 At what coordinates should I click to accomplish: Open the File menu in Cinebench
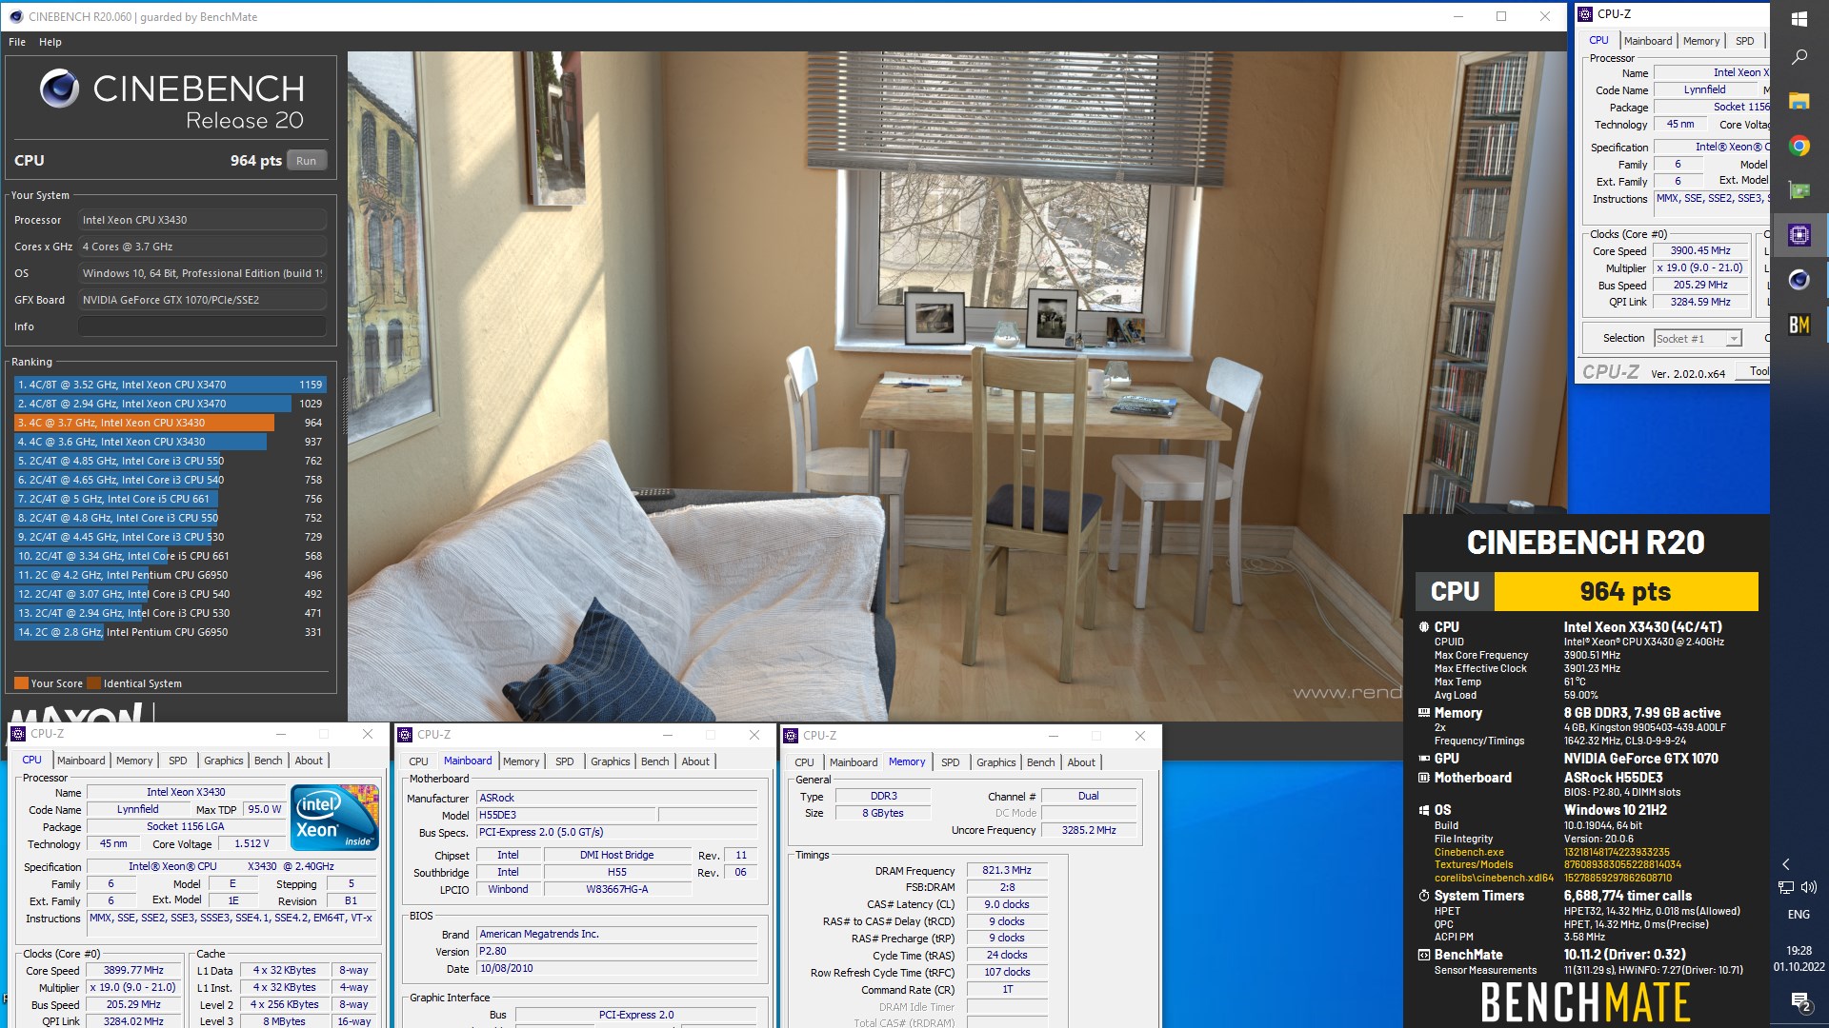(x=17, y=42)
